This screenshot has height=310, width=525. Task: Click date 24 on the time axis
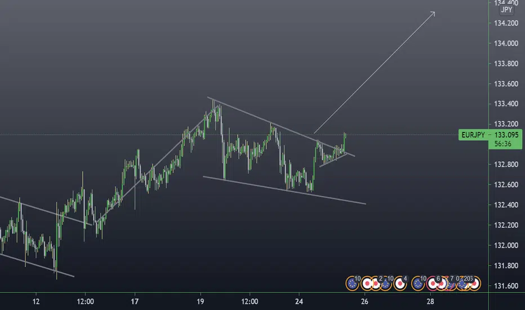tap(299, 302)
